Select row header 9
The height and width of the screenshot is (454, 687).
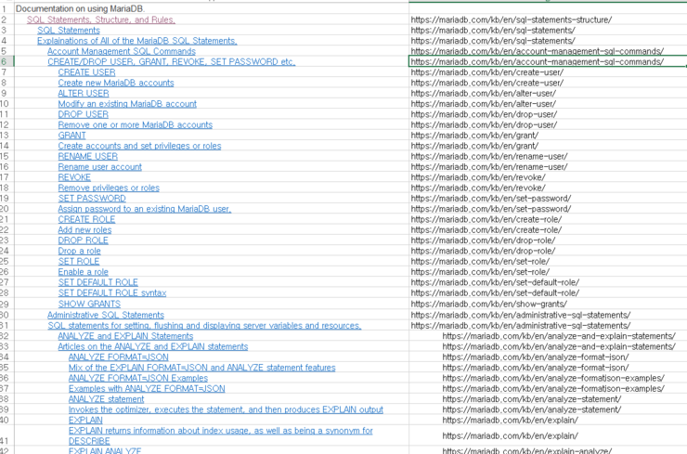[x=6, y=94]
